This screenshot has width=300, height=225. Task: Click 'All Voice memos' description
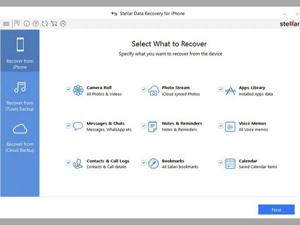253,129
